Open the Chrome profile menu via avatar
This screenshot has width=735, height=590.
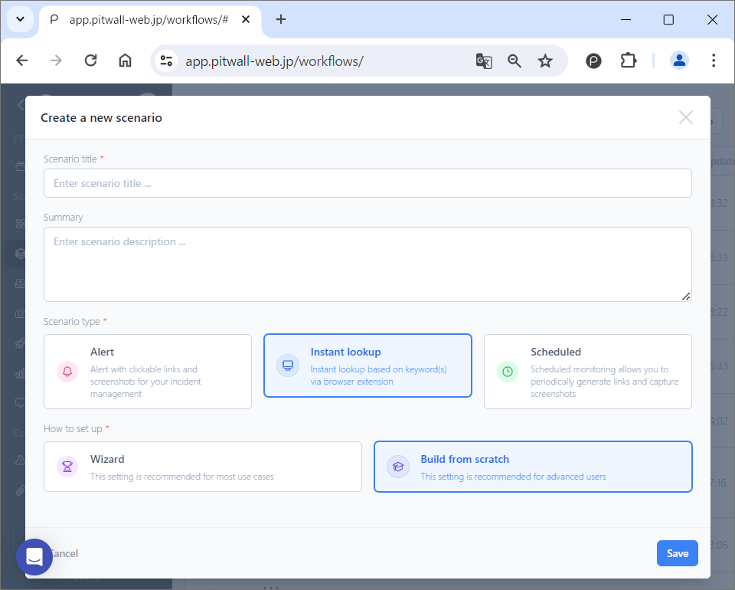[679, 61]
